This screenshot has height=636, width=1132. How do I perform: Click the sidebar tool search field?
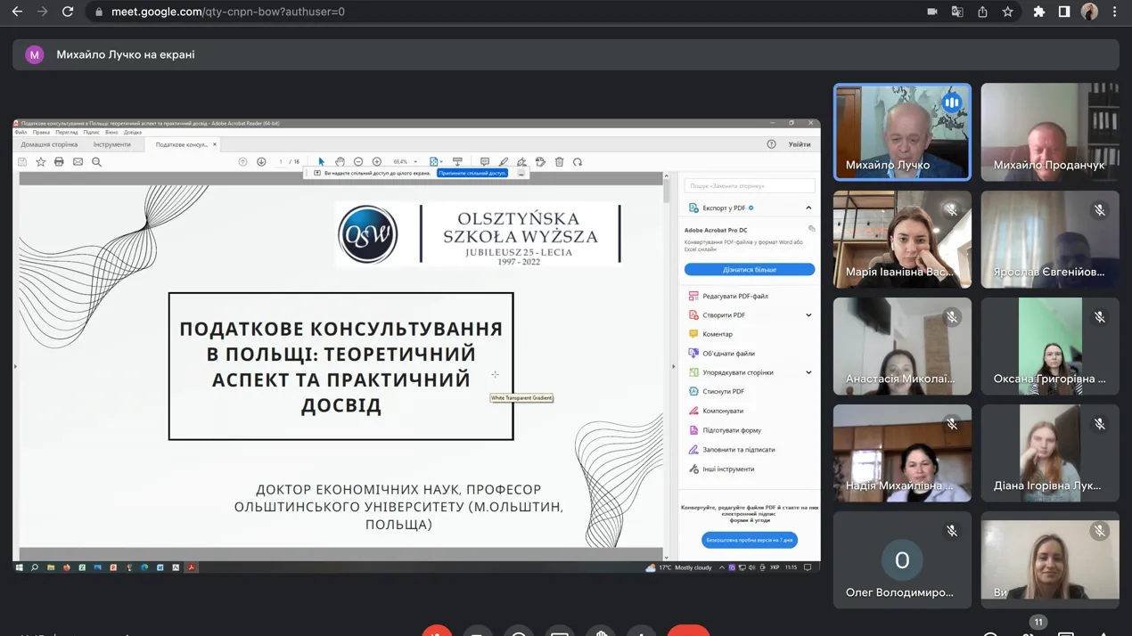point(749,186)
